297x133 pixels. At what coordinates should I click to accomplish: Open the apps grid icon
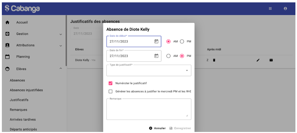[270, 8]
